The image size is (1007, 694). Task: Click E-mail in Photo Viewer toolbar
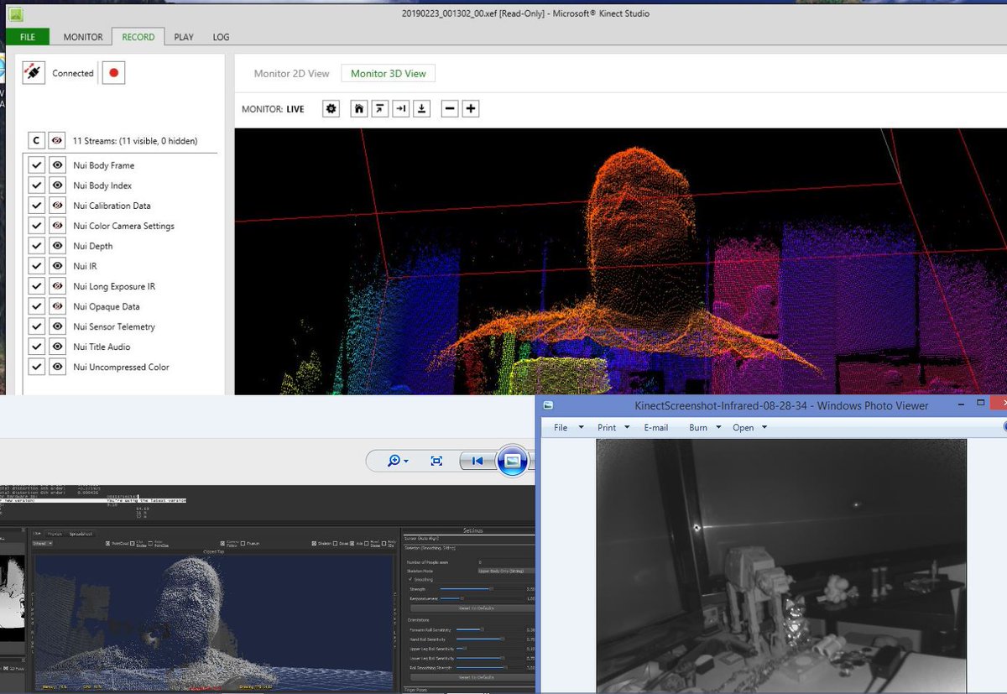click(656, 427)
